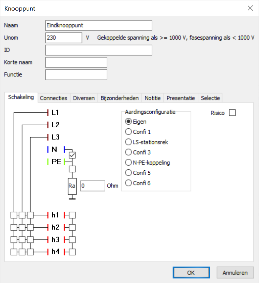This screenshot has height=283, width=259.
Task: Check the box right of h3
Action: tap(72, 240)
